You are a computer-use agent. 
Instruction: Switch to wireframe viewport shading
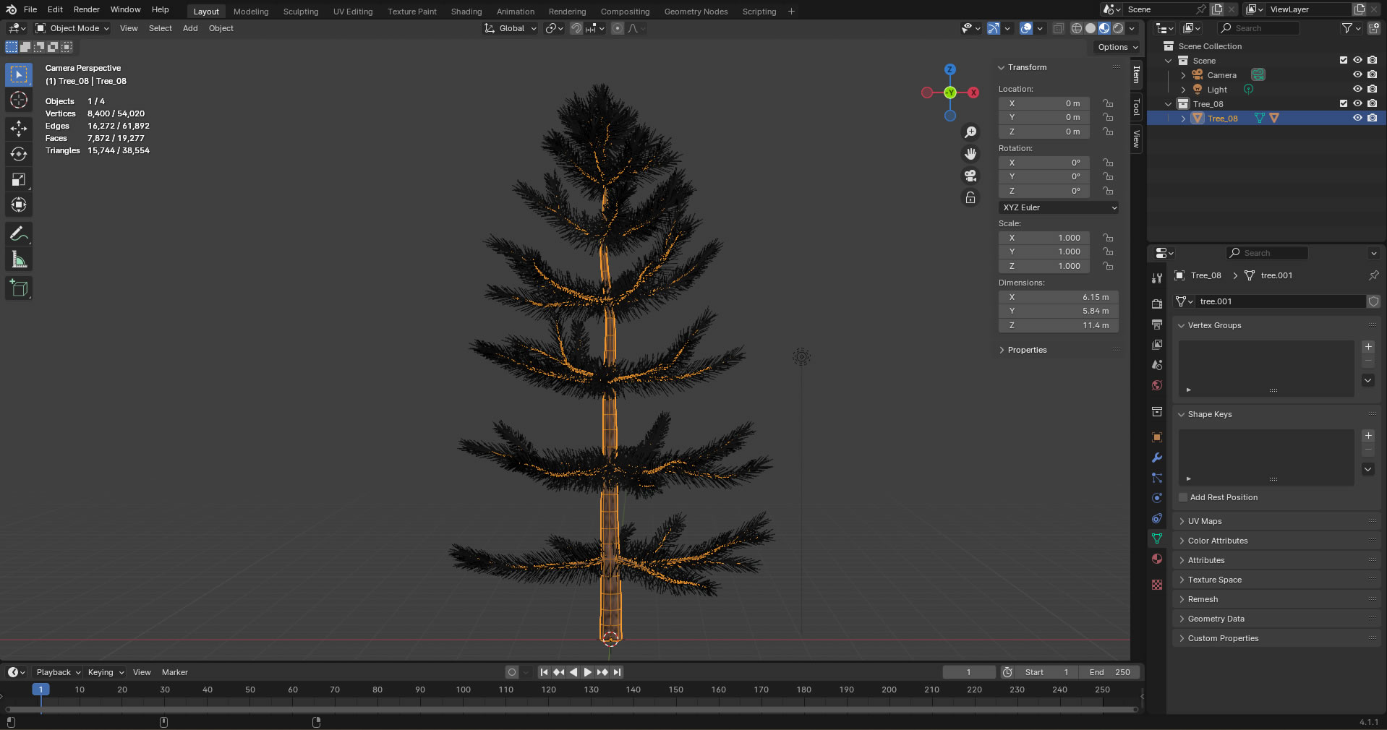click(1077, 28)
